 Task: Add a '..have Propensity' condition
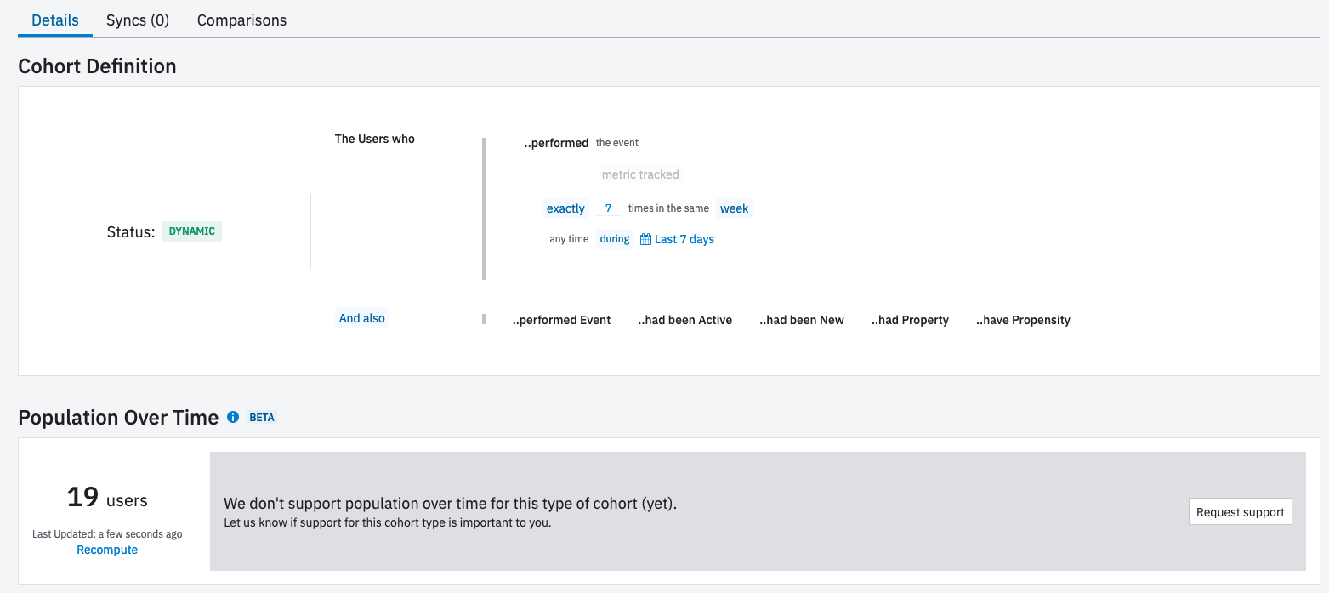[1023, 320]
